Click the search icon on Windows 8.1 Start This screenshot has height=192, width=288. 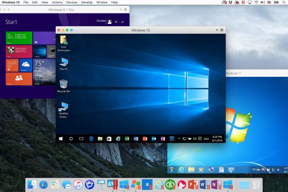click(x=122, y=22)
